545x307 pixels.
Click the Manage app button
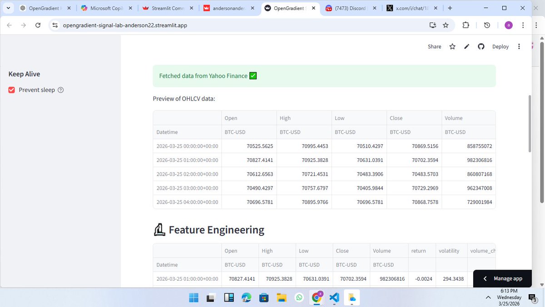click(502, 278)
